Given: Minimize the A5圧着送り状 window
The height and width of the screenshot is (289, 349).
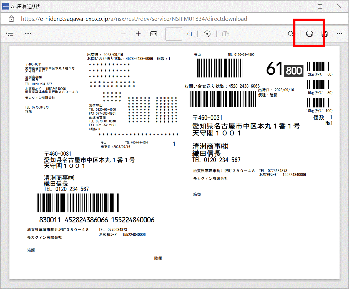Looking at the screenshot, I should click(301, 6).
